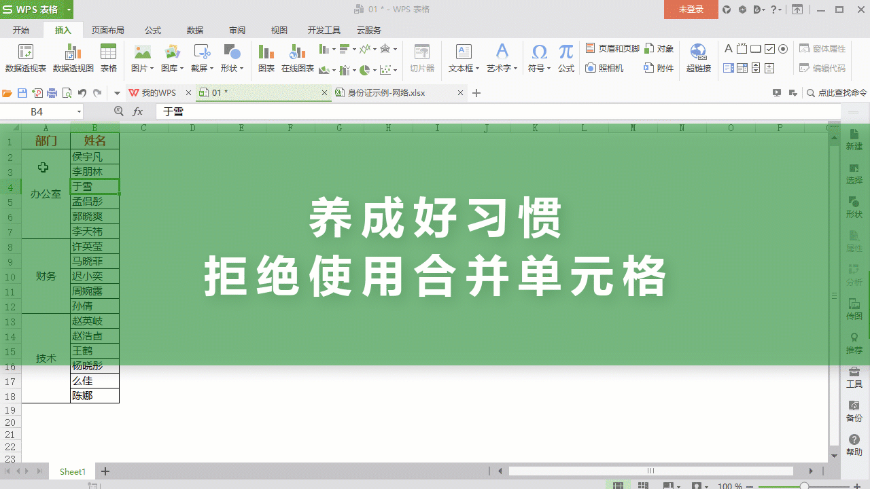Screen dimensions: 870x489
Task: Click the fx insert function icon
Action: pos(137,111)
